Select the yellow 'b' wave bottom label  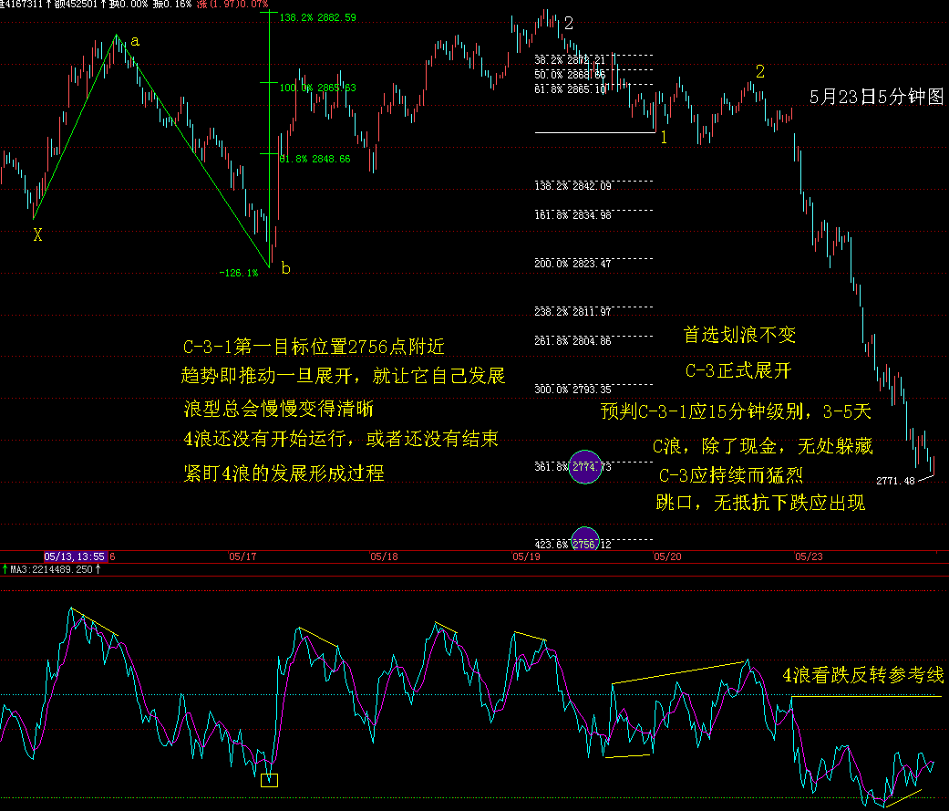click(x=285, y=268)
